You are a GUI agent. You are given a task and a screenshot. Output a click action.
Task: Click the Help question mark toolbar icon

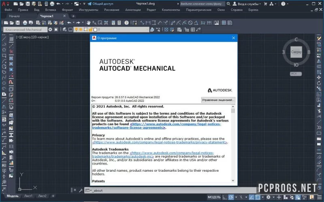[x=126, y=23]
